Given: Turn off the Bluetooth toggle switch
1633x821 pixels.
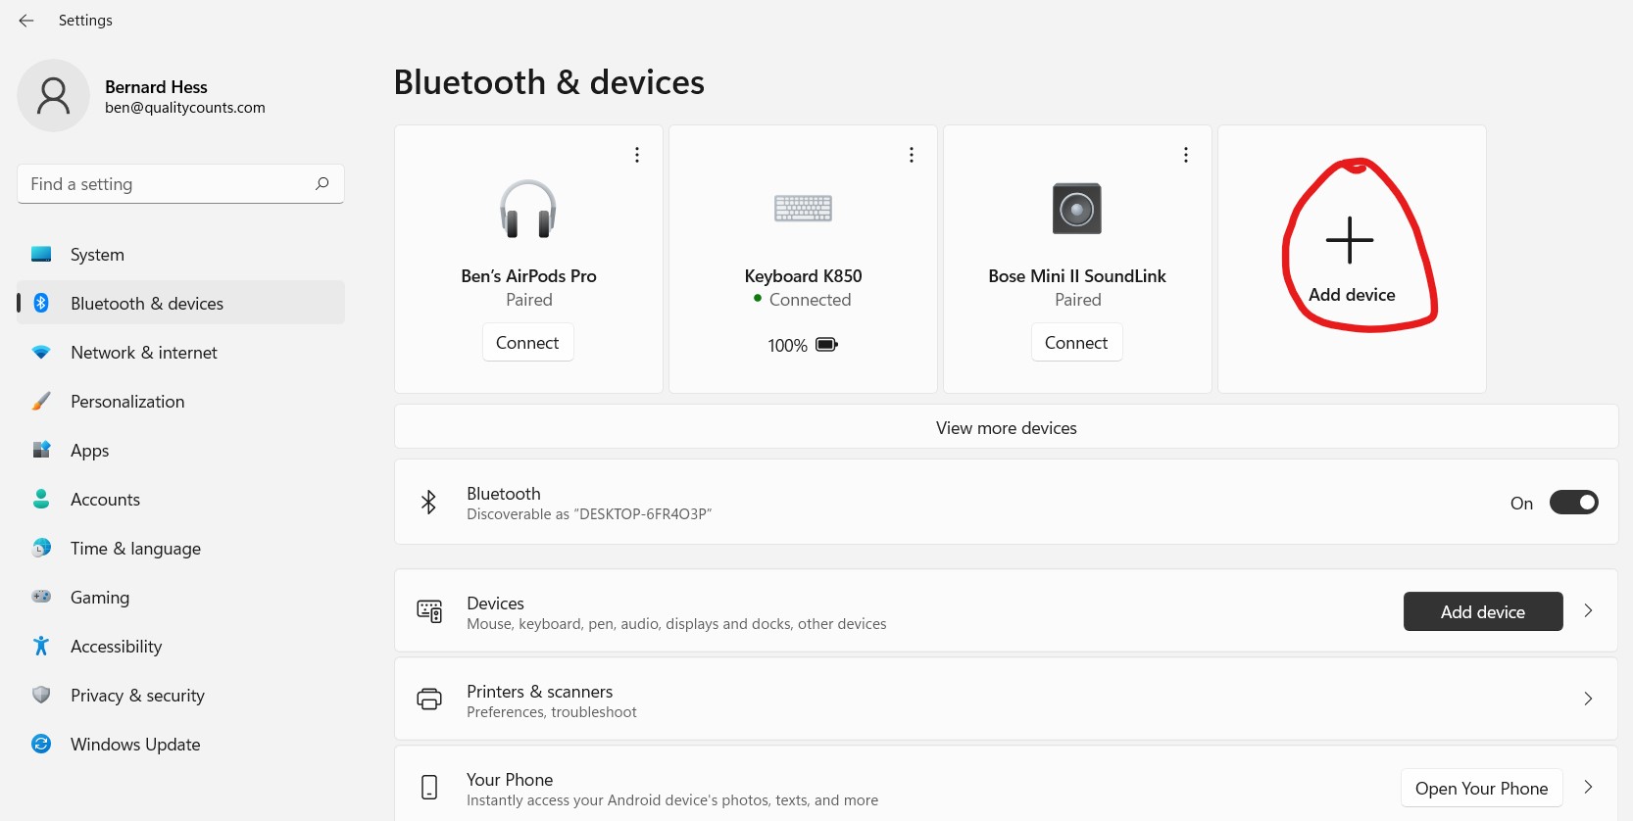Looking at the screenshot, I should point(1573,503).
